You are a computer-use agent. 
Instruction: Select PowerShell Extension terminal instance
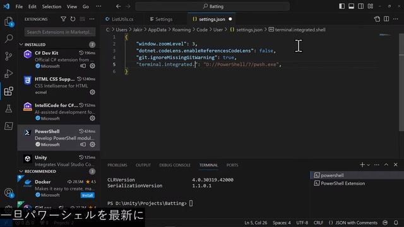click(357, 183)
